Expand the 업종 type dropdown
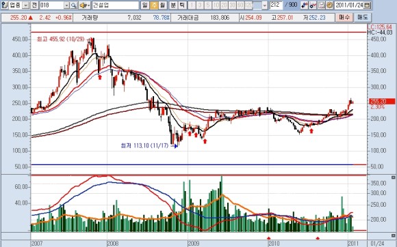 click(25, 5)
